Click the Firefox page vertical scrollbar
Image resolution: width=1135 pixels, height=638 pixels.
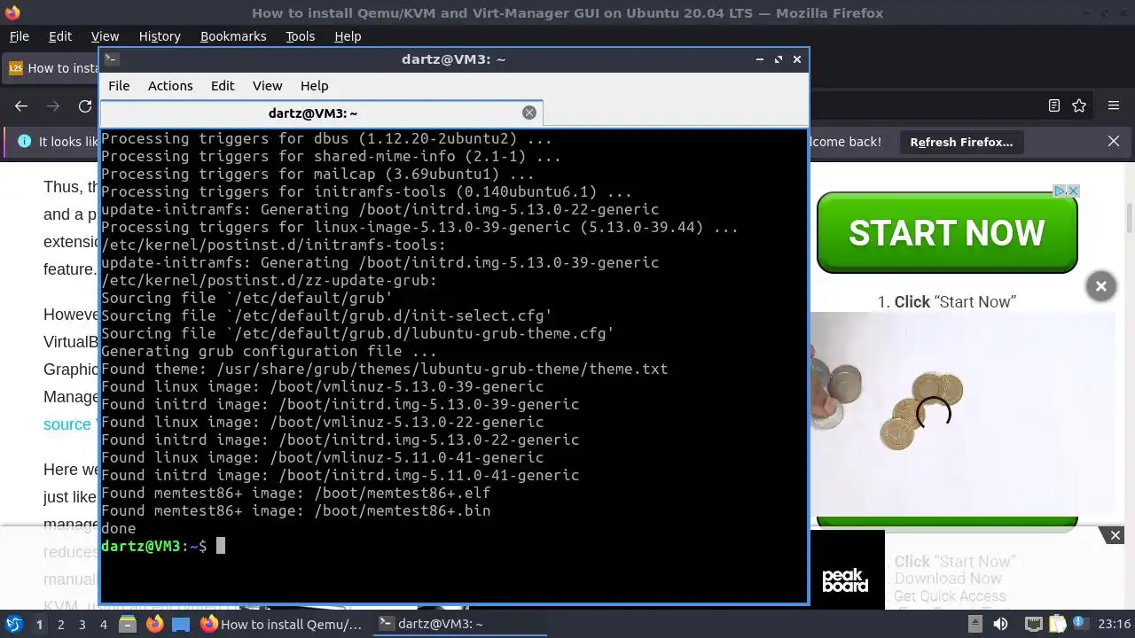[1130, 216]
